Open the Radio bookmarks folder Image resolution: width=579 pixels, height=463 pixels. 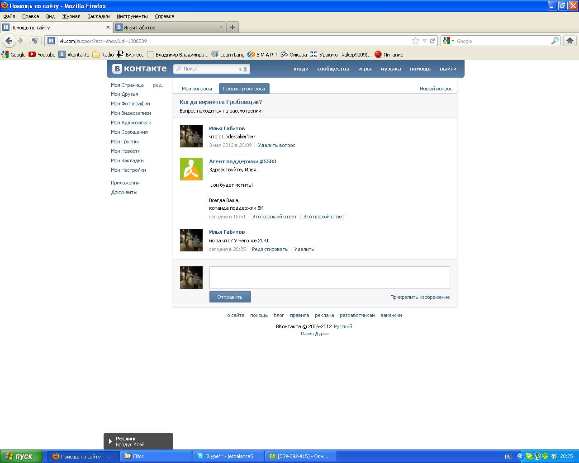[103, 54]
